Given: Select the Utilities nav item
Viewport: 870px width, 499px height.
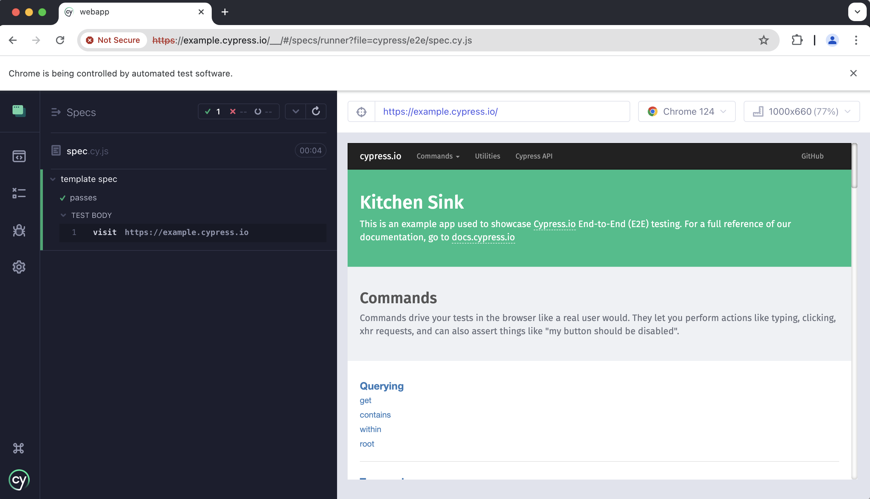Looking at the screenshot, I should [487, 156].
